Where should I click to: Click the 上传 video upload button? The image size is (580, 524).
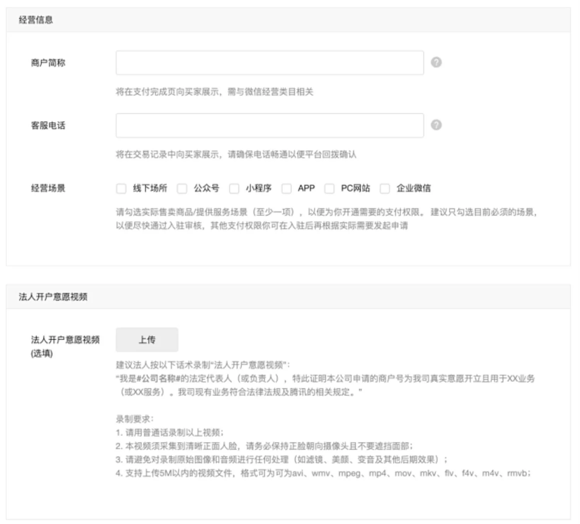pos(147,340)
